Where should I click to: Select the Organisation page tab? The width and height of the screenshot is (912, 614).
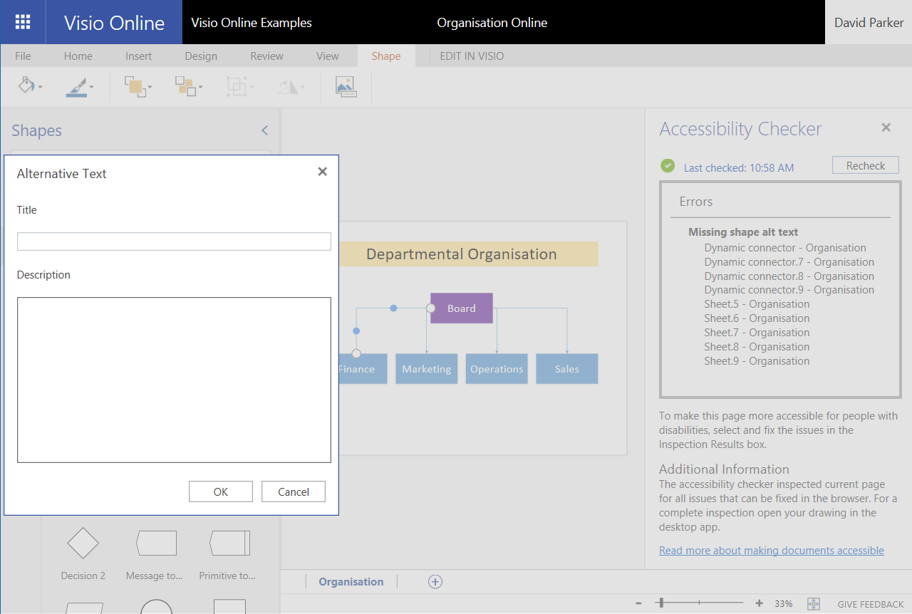351,581
